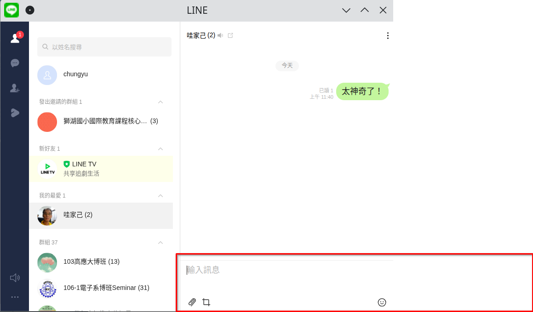
Task: Click the 以姓名搜尋 search field
Action: tap(104, 47)
